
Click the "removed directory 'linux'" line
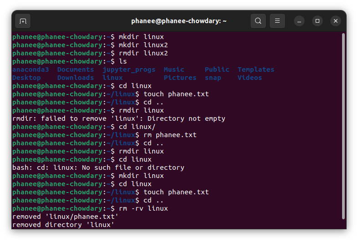(63, 225)
